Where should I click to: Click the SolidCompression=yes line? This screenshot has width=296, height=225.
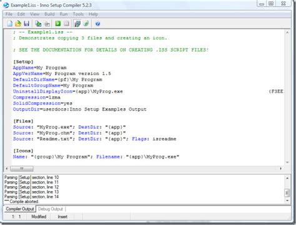[x=42, y=103]
